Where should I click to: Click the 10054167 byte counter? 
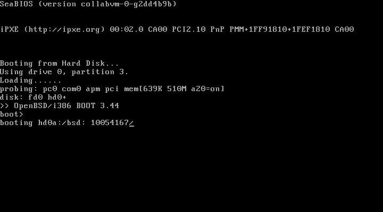110,122
